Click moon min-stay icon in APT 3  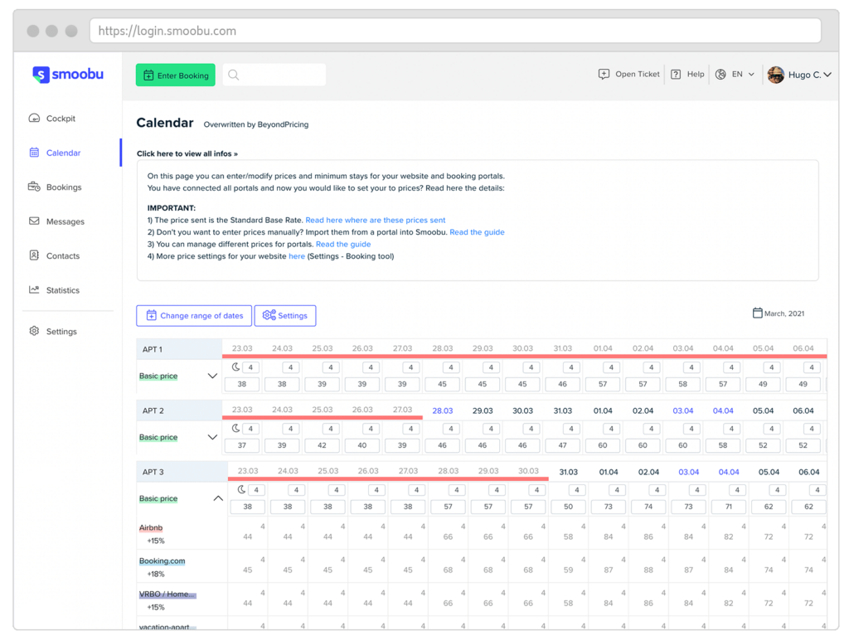click(241, 489)
